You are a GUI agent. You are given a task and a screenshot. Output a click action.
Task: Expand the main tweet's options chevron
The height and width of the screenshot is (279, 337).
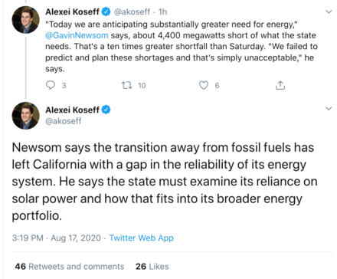pos(329,108)
